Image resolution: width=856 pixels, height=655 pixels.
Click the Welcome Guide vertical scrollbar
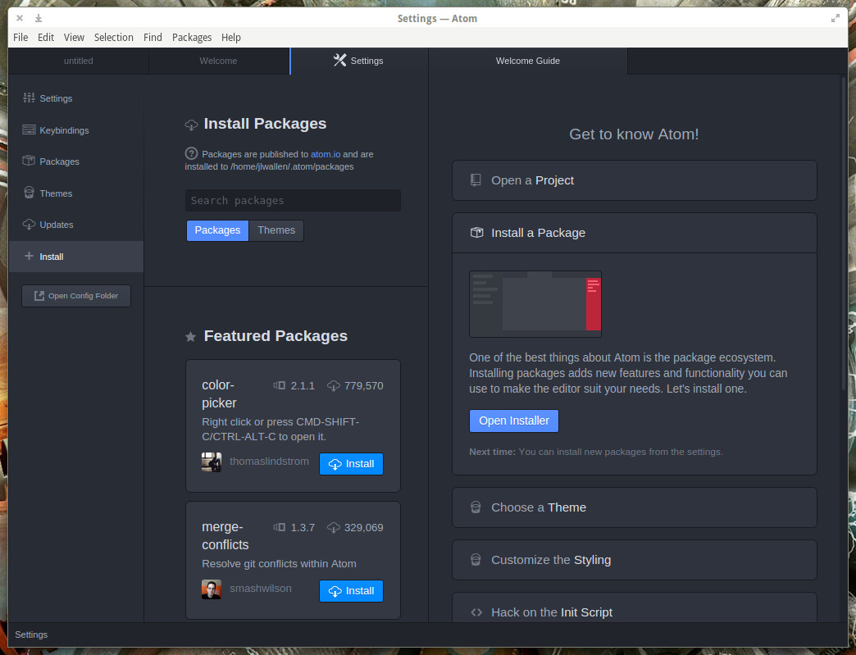(x=844, y=234)
